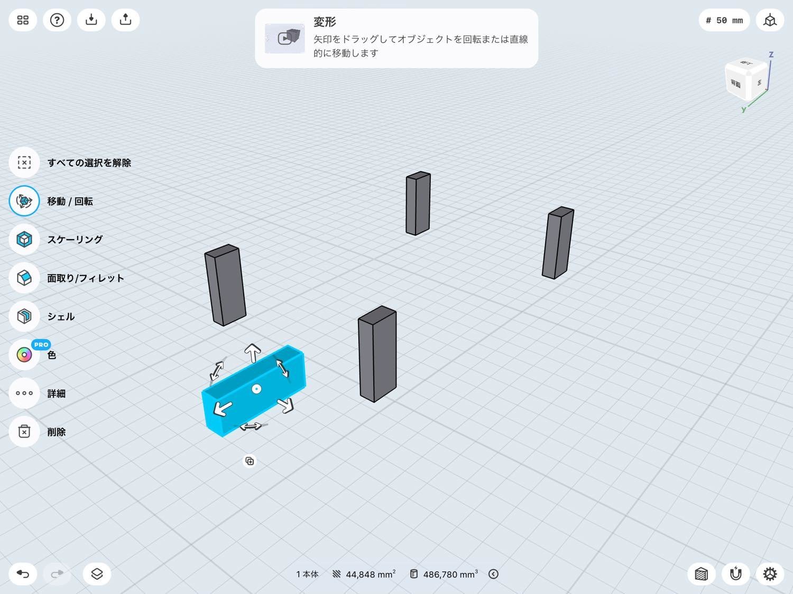
Task: Toggle the hatched view mode icon
Action: click(701, 574)
